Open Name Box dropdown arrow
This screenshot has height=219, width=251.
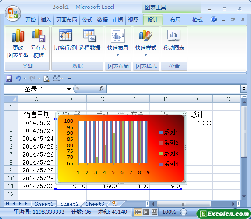[x=69, y=89]
